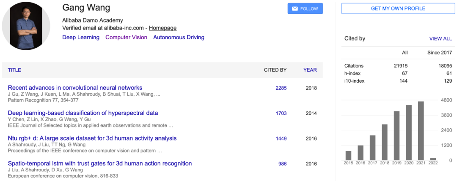
Task: Click the 2019 bar in citation chart
Action: click(396, 136)
